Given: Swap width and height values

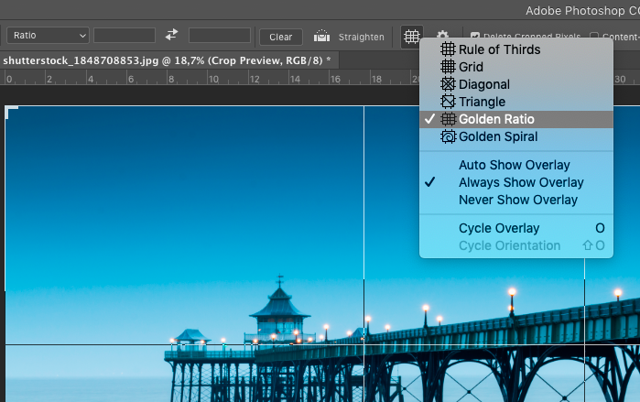Looking at the screenshot, I should (171, 36).
